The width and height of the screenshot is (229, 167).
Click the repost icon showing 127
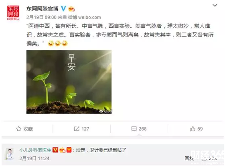81,129
